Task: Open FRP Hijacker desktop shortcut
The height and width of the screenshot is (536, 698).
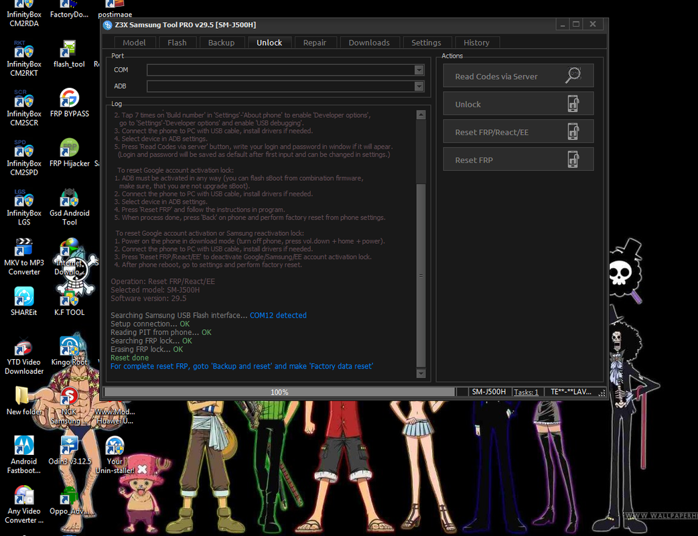Action: click(x=70, y=153)
